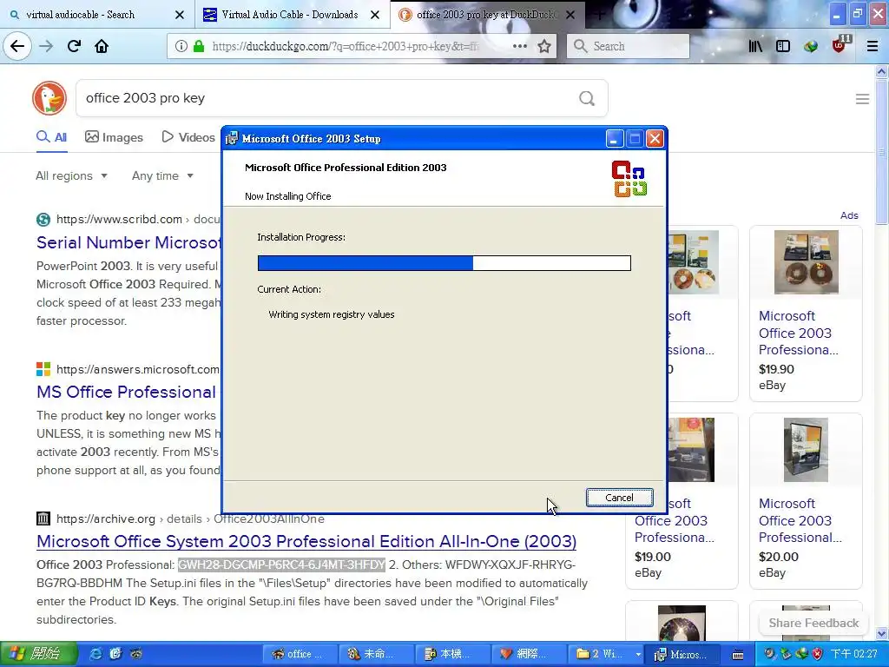The image size is (889, 667).
Task: Expand the grouped 2 Wi... taskbar dropdown arrow
Action: (x=638, y=655)
